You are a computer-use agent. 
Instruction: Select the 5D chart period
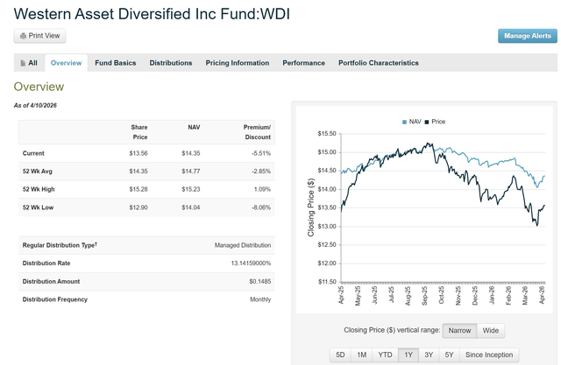pyautogui.click(x=340, y=354)
